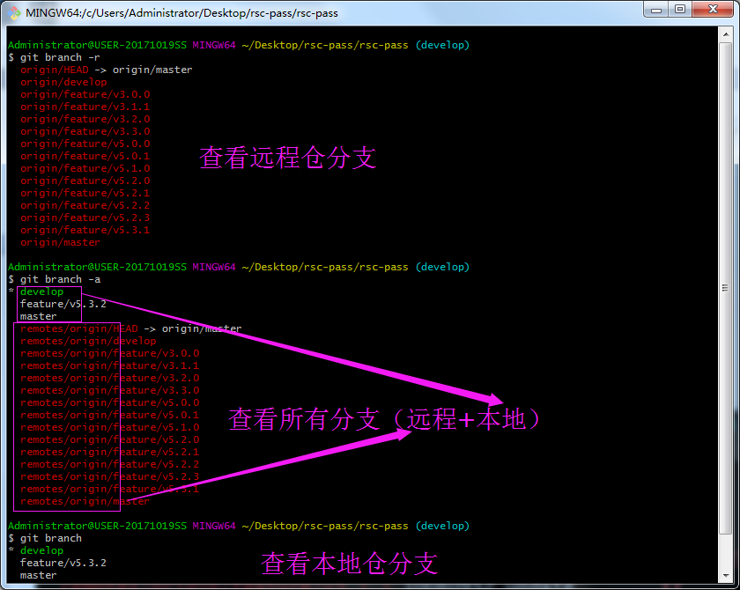
Task: Select 'origin/feature/v5.0.0' without the remotes prefix
Action: tap(85, 144)
